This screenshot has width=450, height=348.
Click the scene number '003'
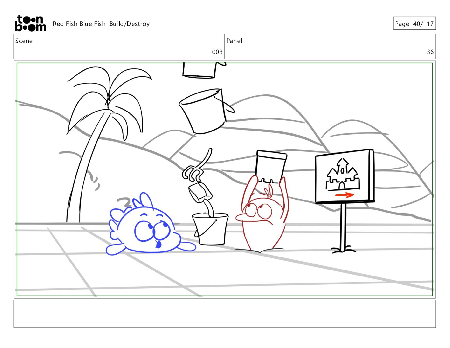(217, 52)
